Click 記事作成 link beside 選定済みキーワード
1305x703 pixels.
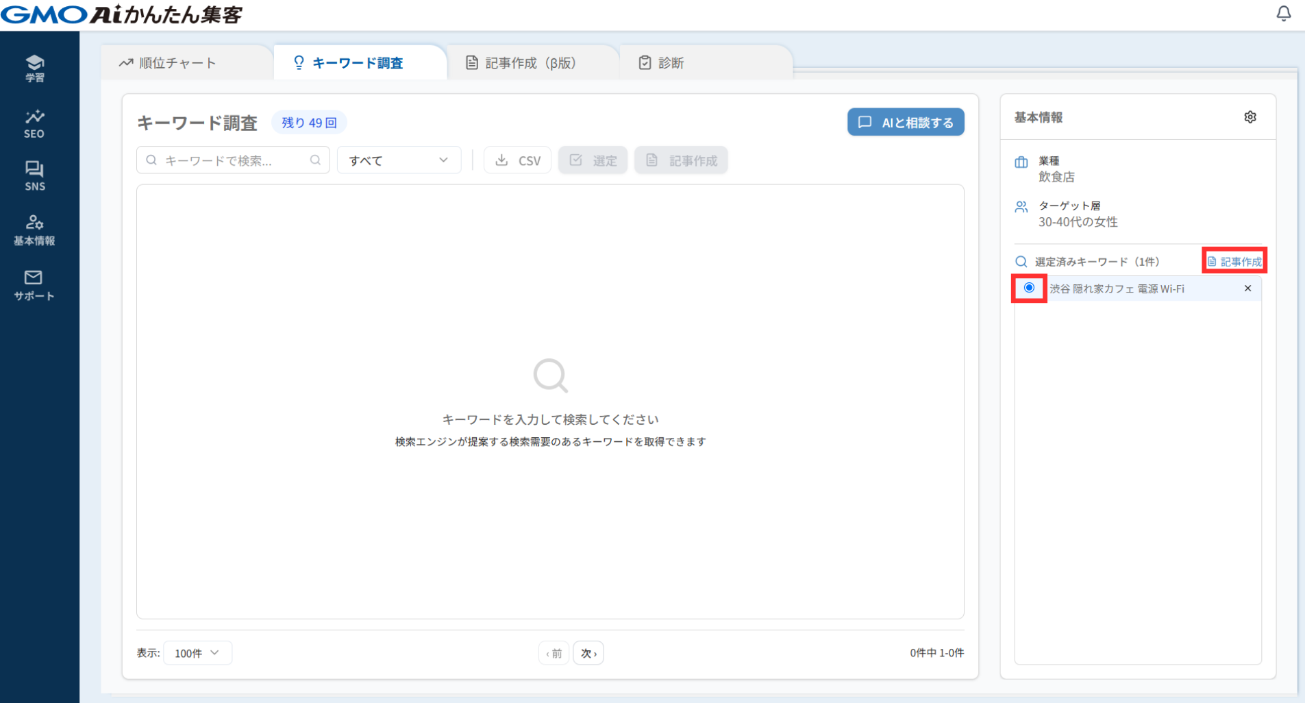(x=1234, y=262)
